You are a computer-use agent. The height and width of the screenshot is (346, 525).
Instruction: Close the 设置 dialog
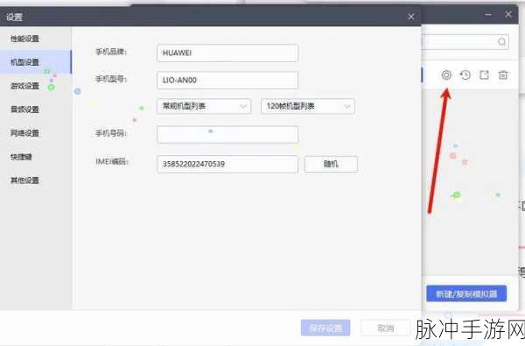(x=411, y=17)
